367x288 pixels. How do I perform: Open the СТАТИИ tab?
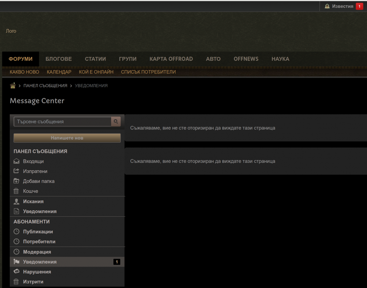(x=95, y=59)
